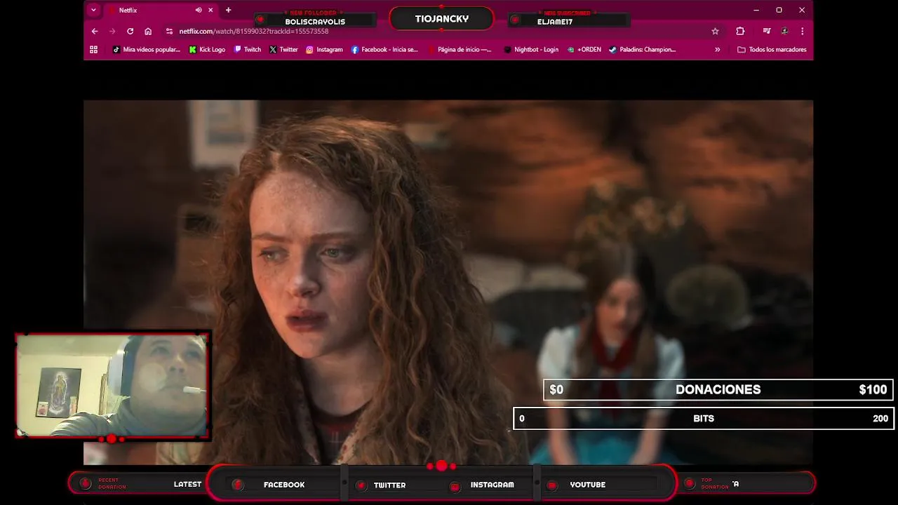Expand hidden bookmarks chevron
The width and height of the screenshot is (898, 505).
pos(717,50)
